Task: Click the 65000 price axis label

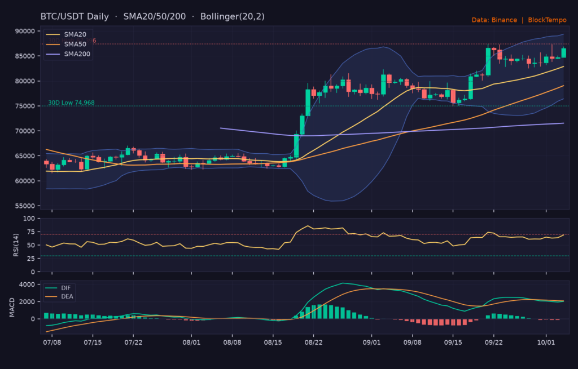Action: (25, 156)
